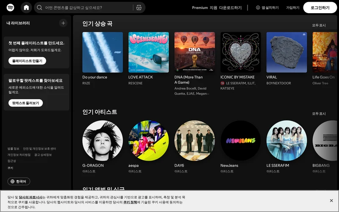
Task: Click Oliver Tree artist name
Action: 320,83
